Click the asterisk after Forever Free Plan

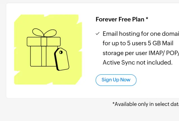(147, 18)
